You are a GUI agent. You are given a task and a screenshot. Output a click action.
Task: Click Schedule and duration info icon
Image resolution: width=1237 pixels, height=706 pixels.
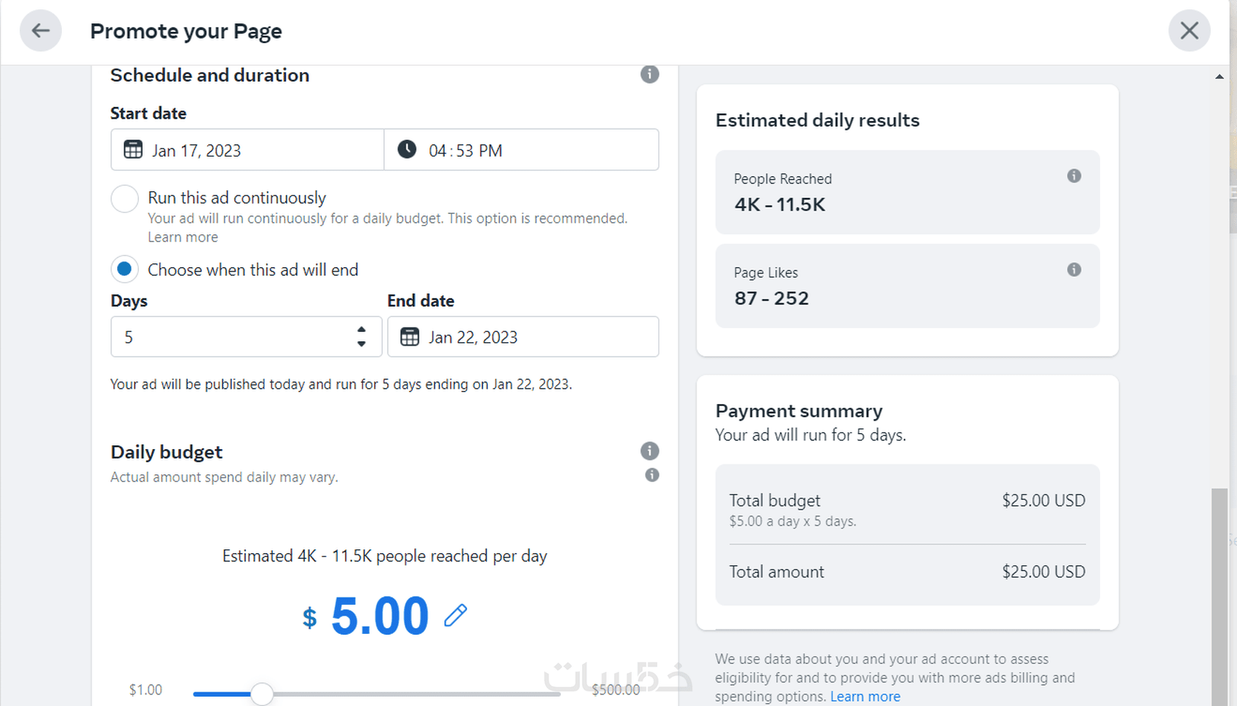click(650, 74)
